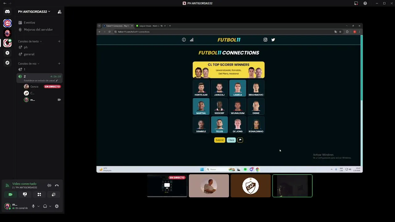Select the HUNTELAAR player card
Screen dimensions: 395x222
(x=201, y=88)
